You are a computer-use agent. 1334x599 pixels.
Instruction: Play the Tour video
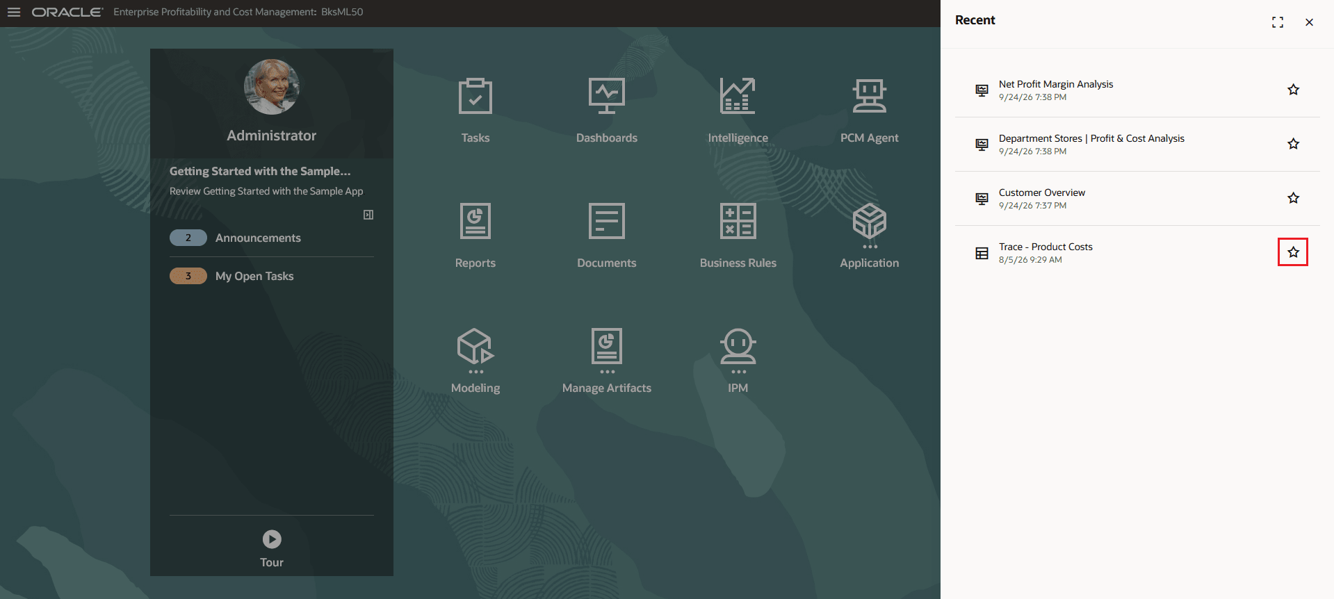coord(272,539)
